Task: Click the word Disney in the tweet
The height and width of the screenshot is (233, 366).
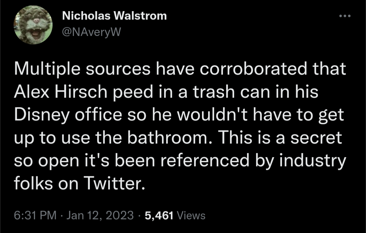Action: pyautogui.click(x=42, y=115)
